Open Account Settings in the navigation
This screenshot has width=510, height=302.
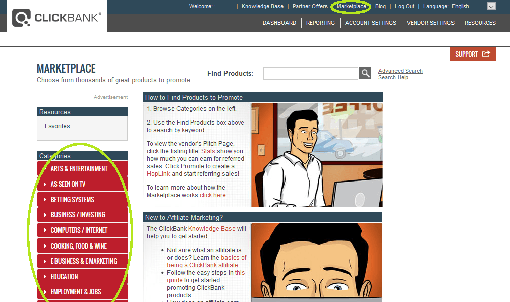pos(371,23)
